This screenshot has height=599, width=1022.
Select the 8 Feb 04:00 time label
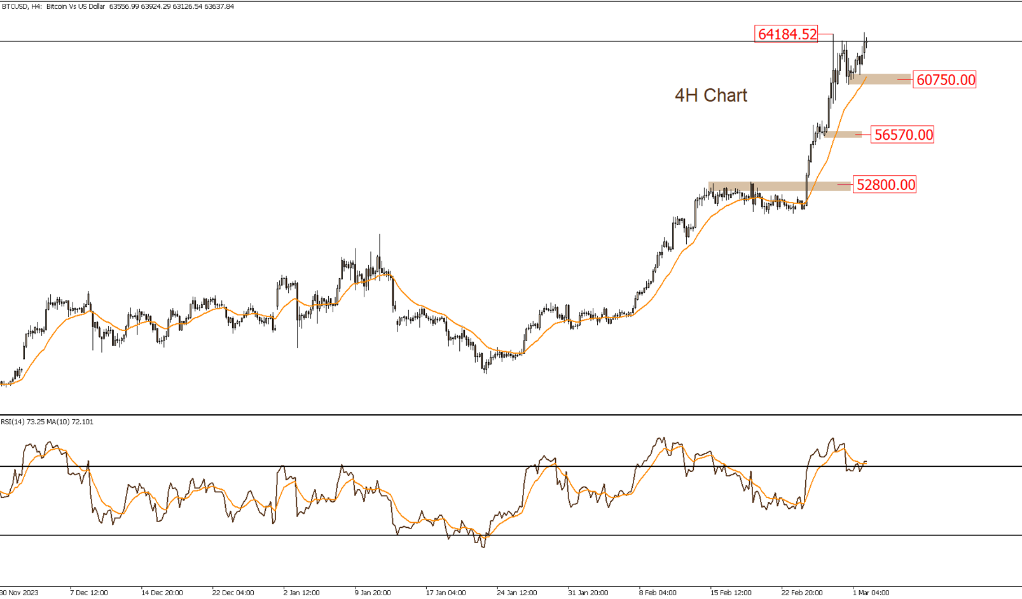pos(658,593)
